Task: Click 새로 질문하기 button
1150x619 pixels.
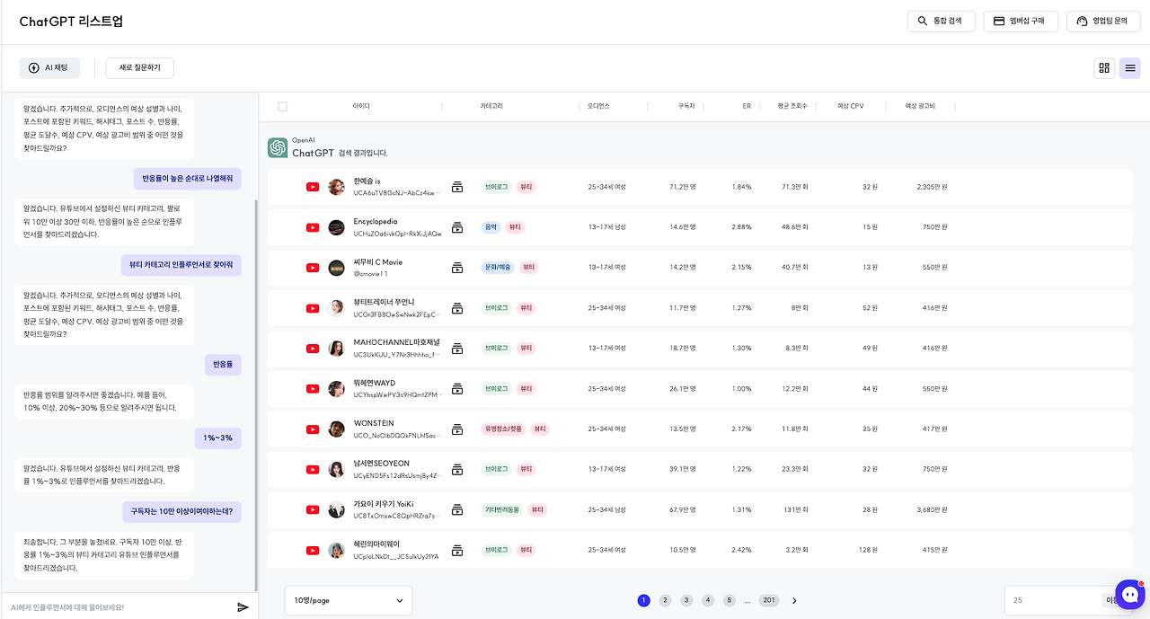Action: pyautogui.click(x=139, y=67)
